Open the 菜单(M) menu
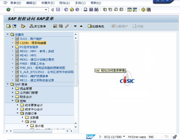Screen dimensions: 180x140 pyautogui.click(x=16, y=3)
